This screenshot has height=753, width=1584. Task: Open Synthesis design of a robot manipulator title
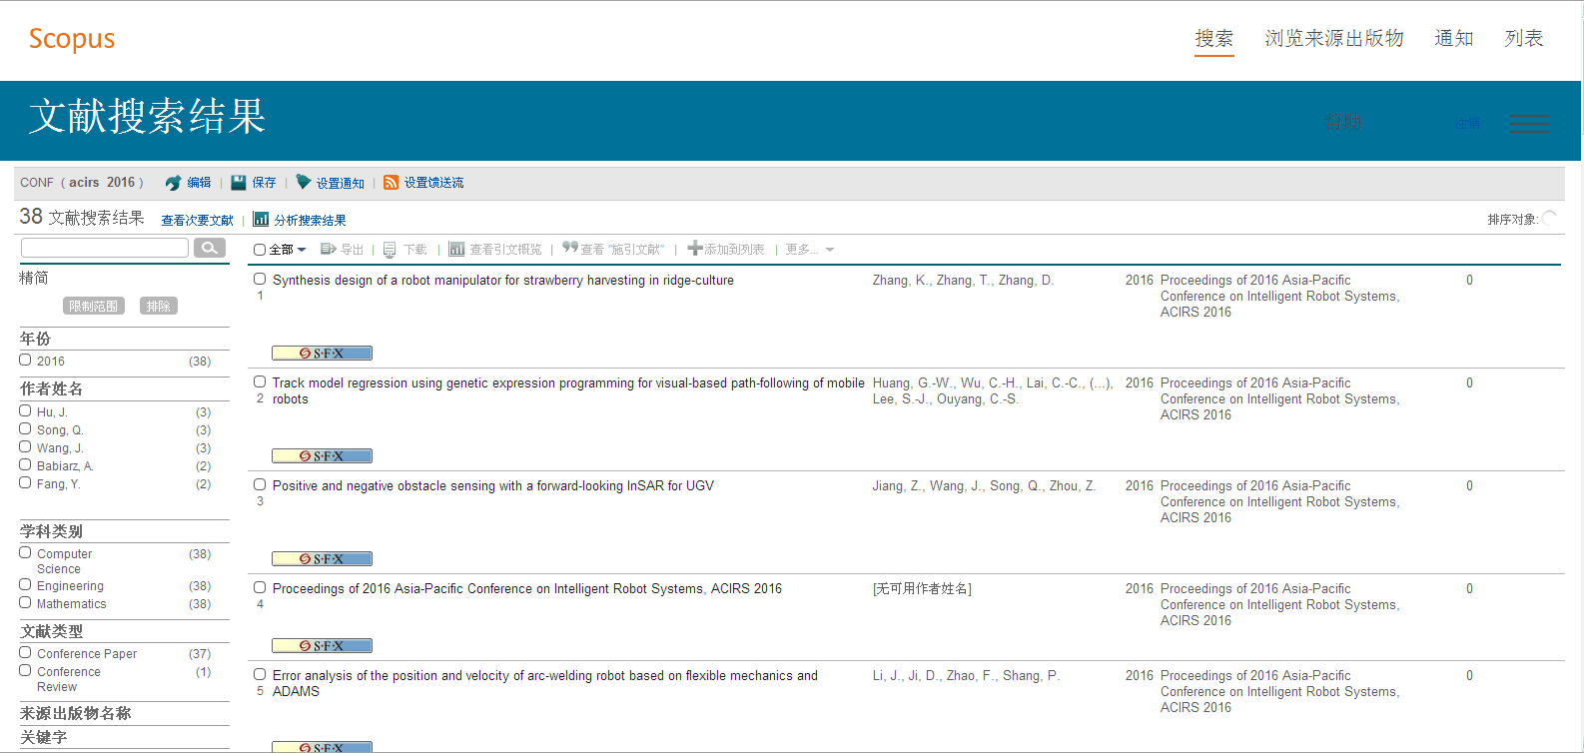[503, 280]
